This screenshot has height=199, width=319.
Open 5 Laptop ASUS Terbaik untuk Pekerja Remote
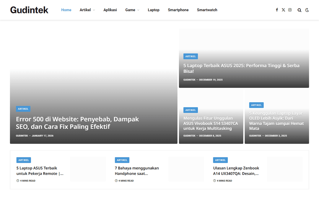(x=40, y=171)
